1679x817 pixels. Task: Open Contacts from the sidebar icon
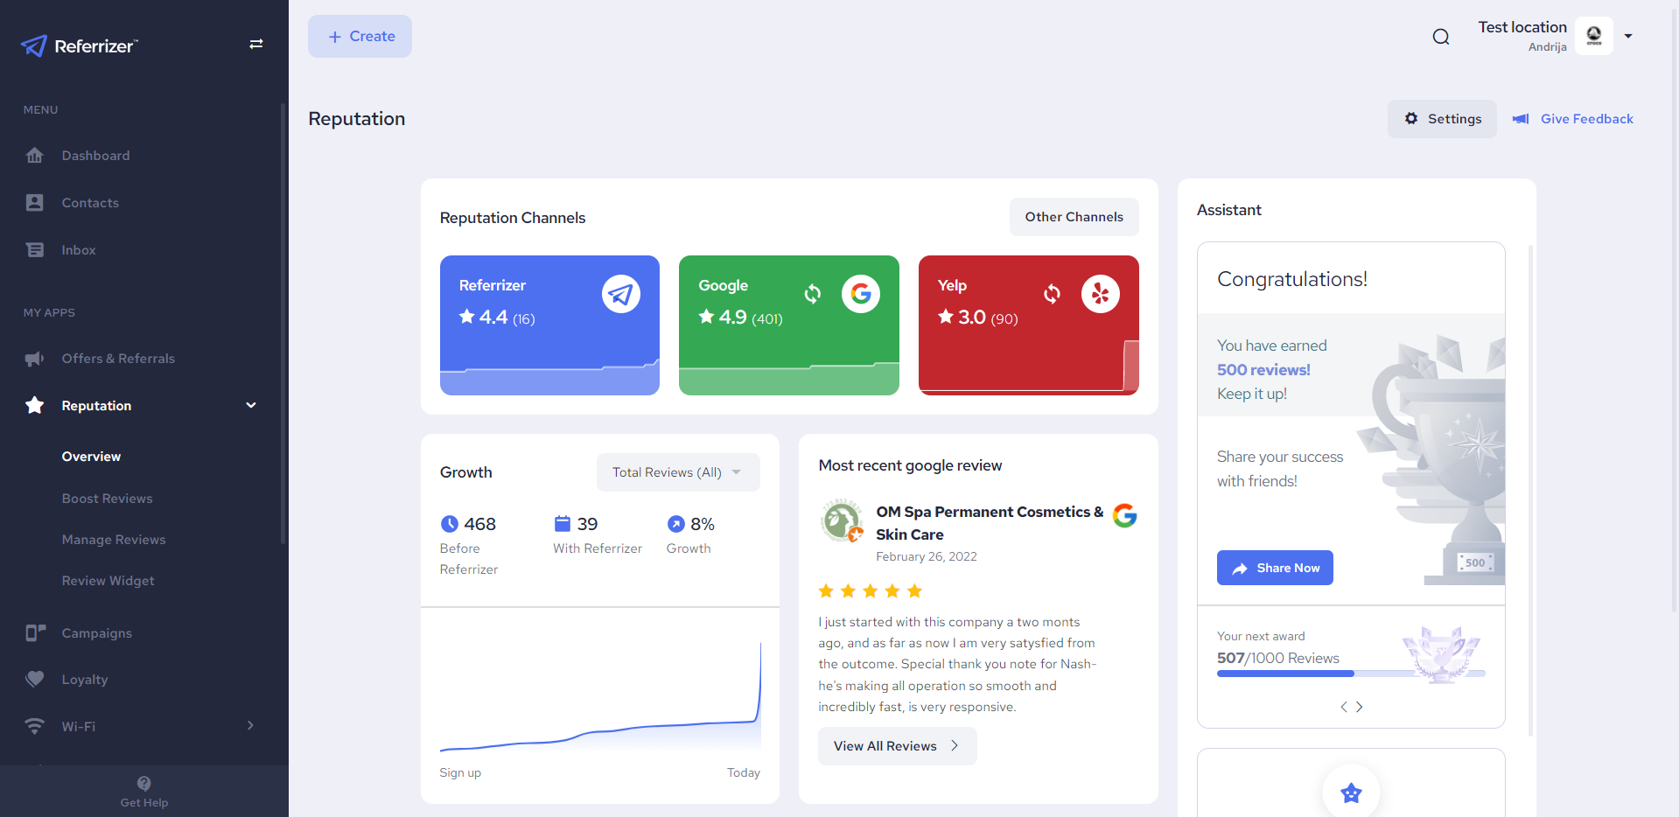click(x=35, y=202)
